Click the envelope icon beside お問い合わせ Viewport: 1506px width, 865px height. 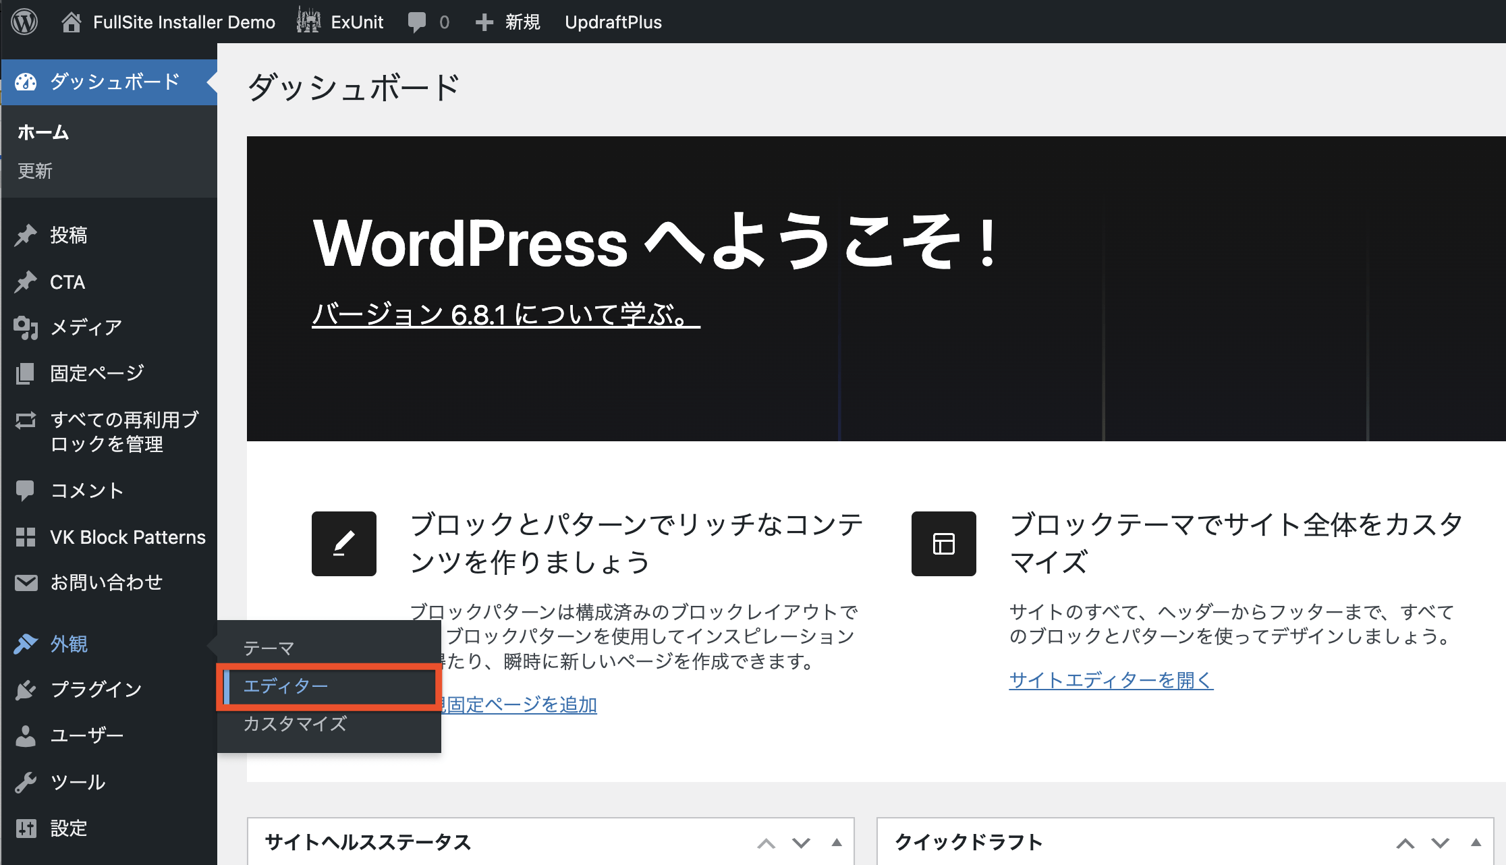click(26, 582)
